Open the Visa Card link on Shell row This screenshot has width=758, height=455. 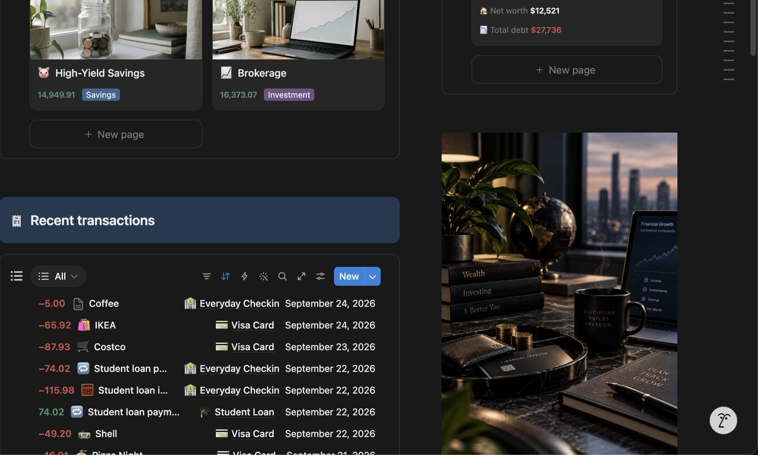click(252, 434)
